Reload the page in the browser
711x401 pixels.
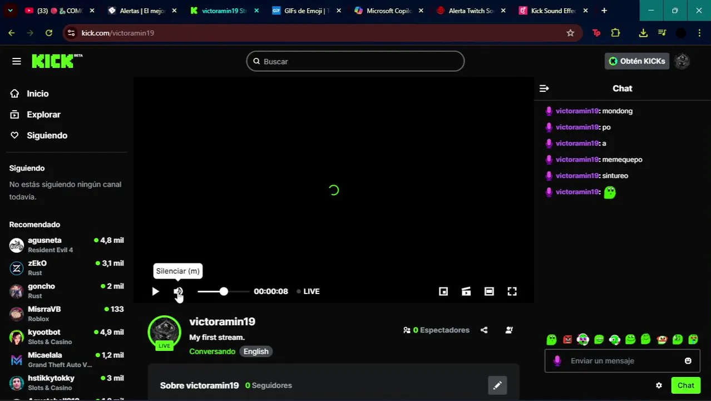tap(49, 33)
